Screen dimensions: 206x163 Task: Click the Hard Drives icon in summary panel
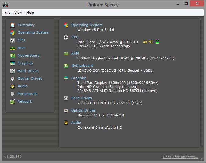[x=66, y=98]
